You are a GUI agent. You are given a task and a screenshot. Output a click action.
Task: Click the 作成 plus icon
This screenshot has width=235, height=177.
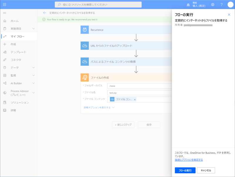5,44
